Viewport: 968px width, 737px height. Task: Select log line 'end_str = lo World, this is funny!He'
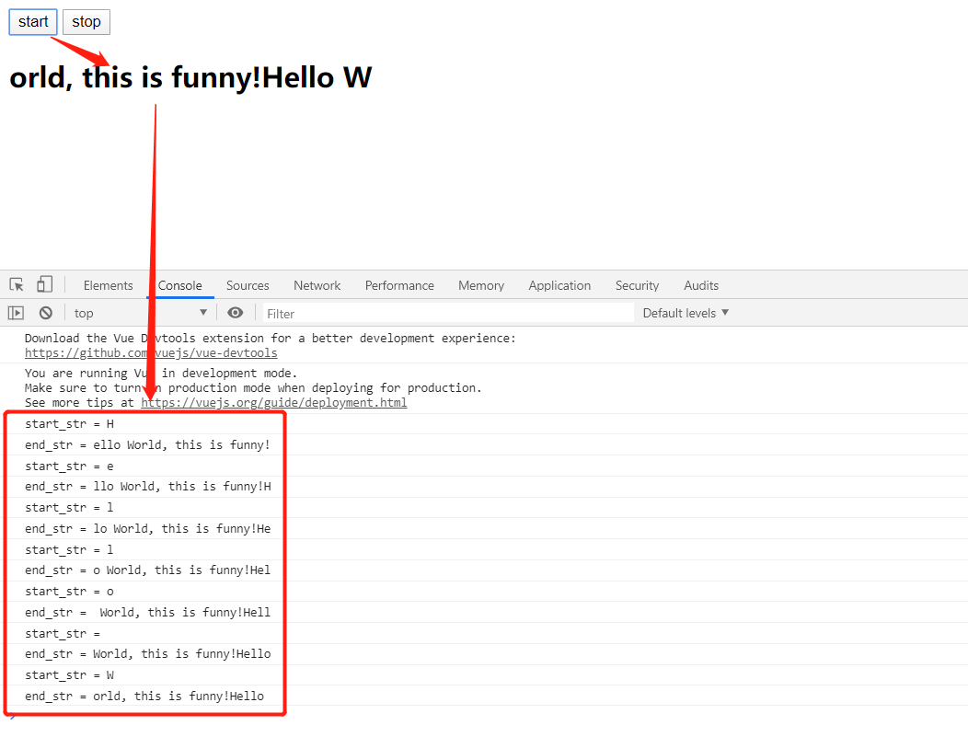pyautogui.click(x=147, y=528)
